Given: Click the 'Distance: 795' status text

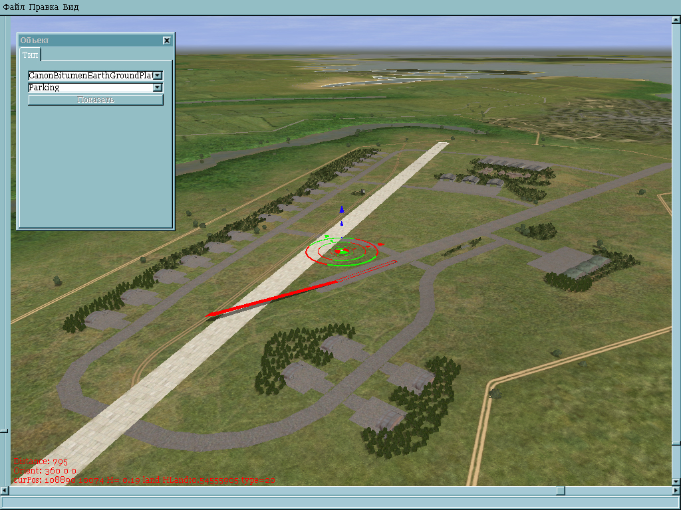Looking at the screenshot, I should [x=41, y=462].
